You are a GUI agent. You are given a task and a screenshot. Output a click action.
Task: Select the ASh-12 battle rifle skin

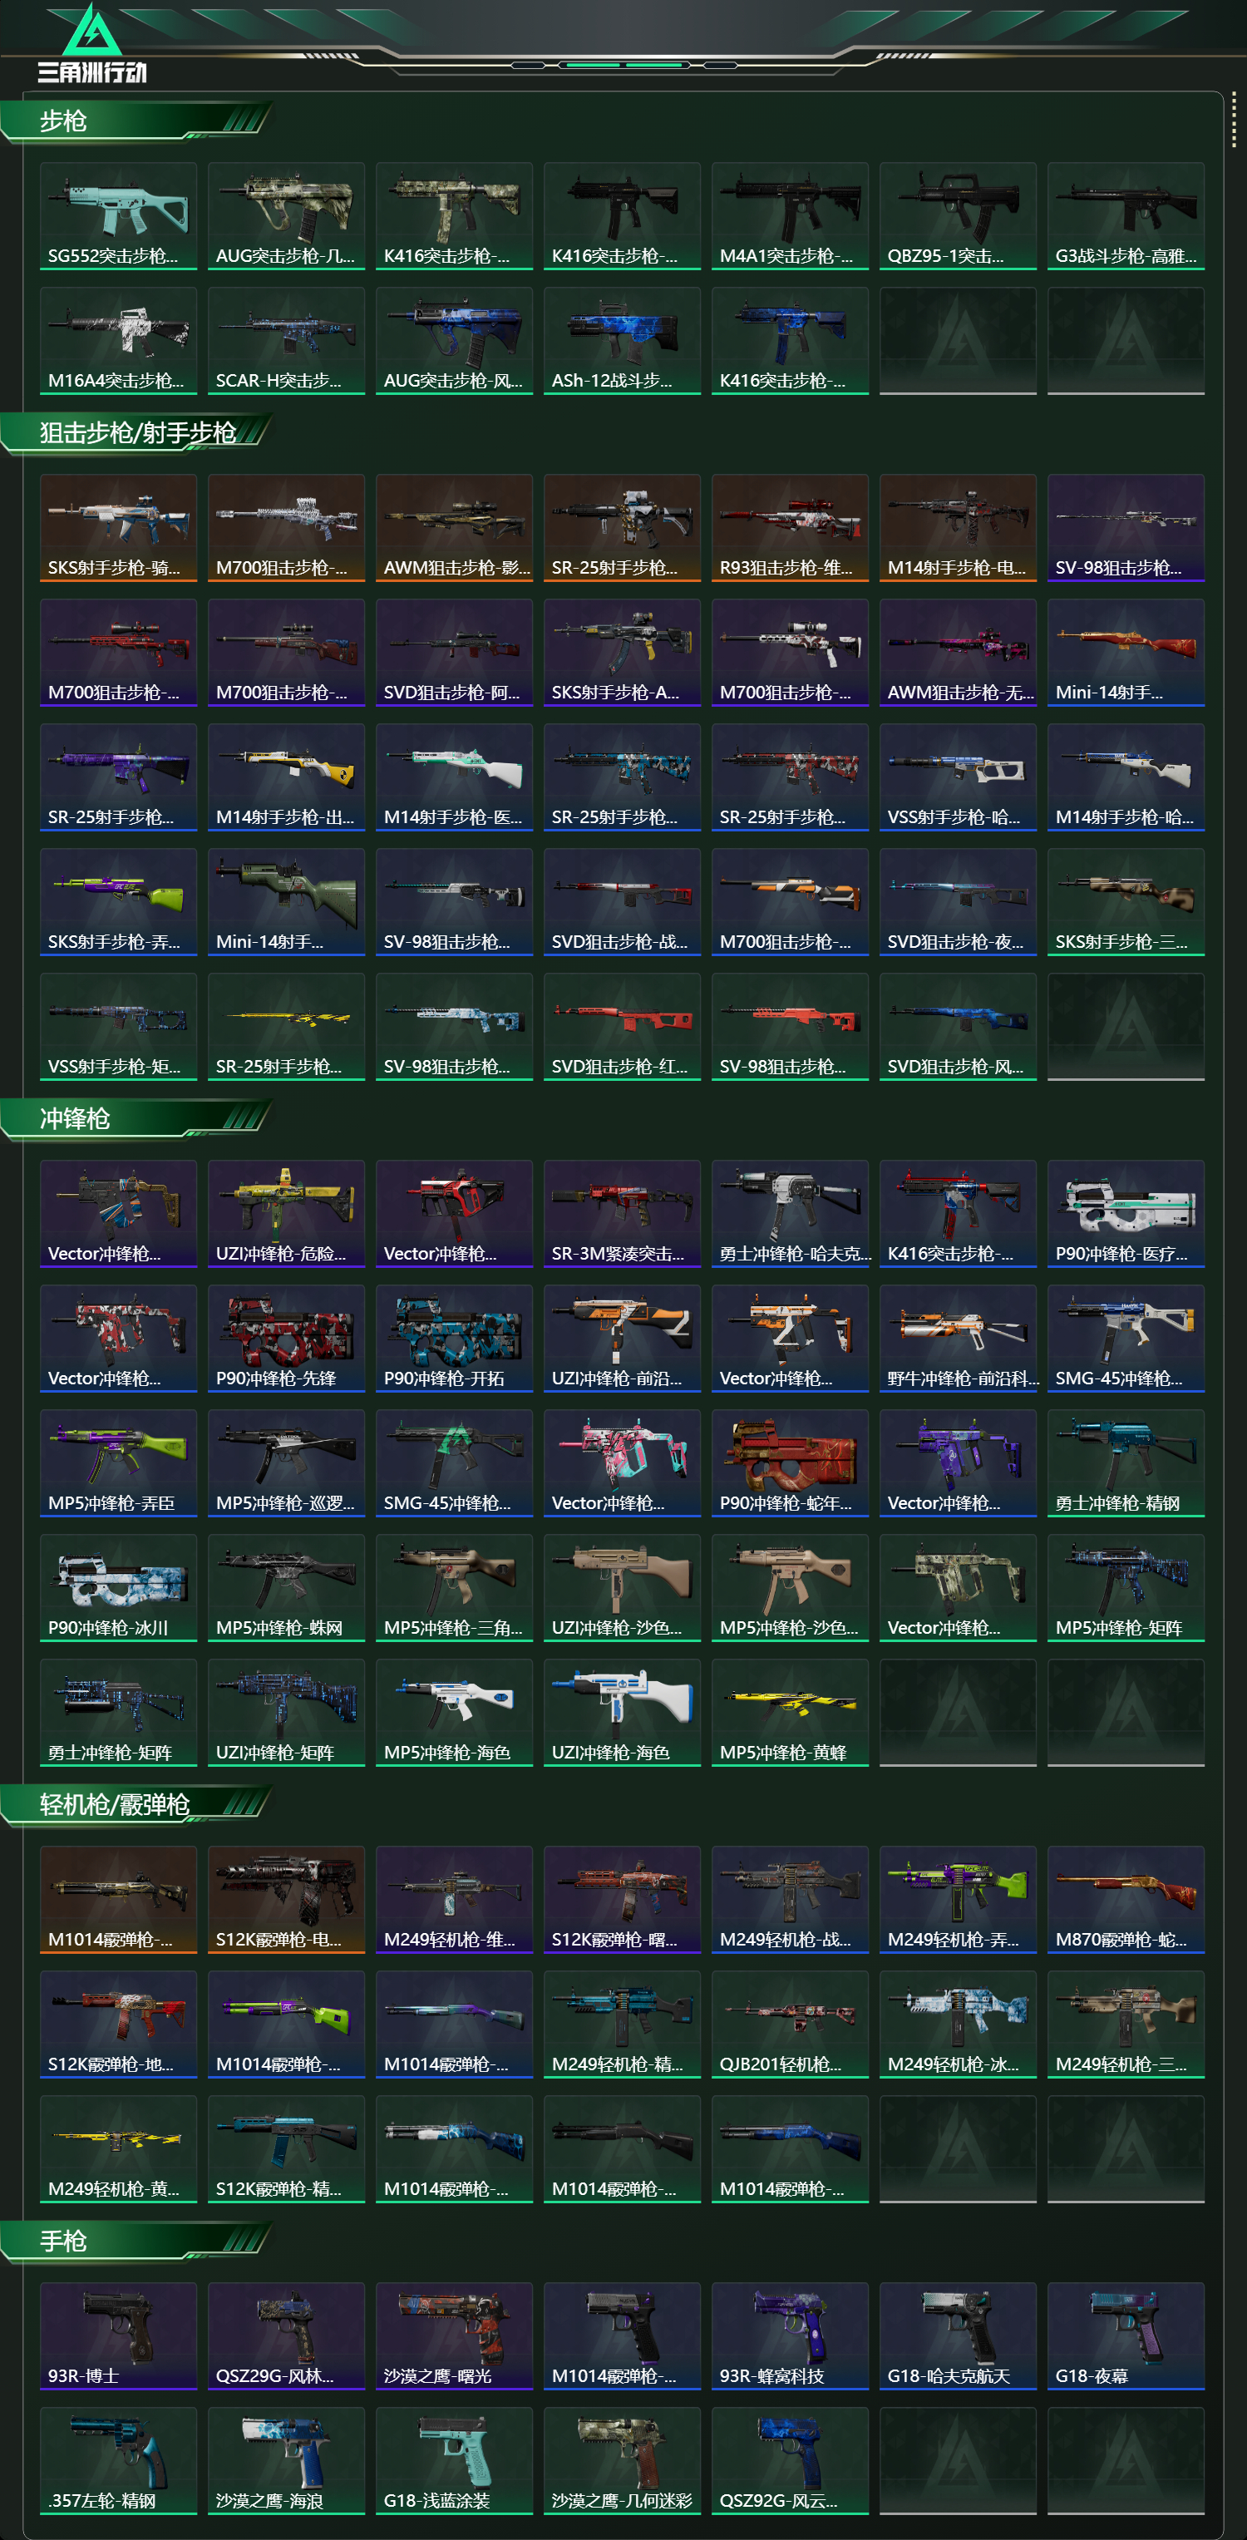pos(622,341)
